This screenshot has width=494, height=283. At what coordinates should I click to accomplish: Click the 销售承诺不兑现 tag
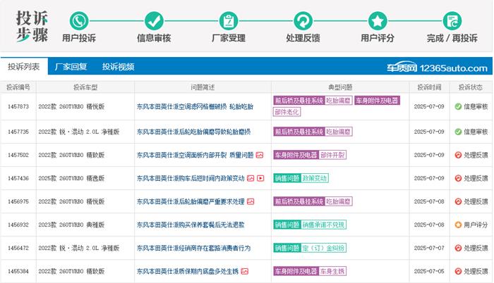[323, 225]
